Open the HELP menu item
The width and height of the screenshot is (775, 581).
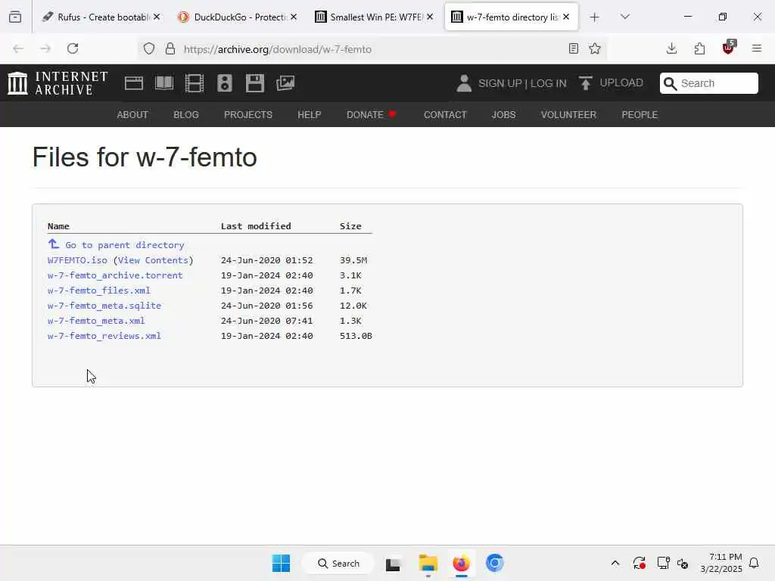coord(310,115)
